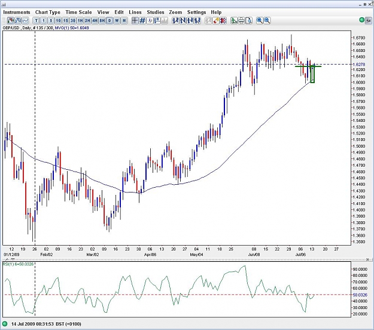Select the third line drawing tool icon
Image resolution: width=374 pixels, height=330 pixels.
point(190,20)
